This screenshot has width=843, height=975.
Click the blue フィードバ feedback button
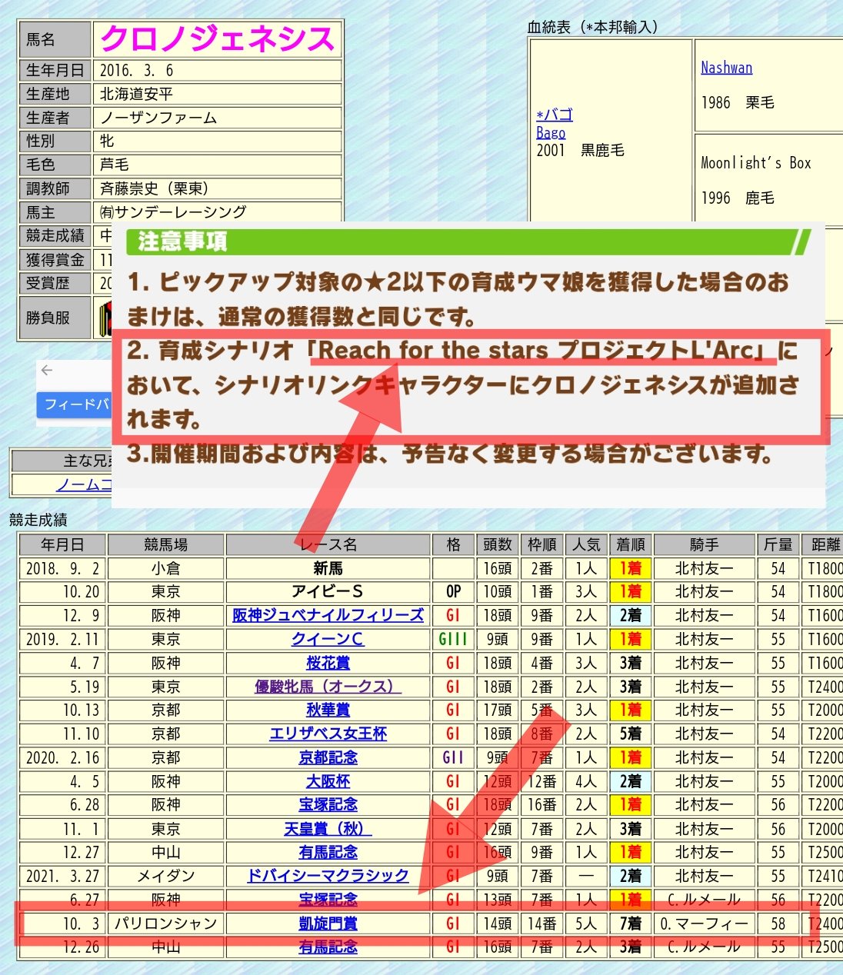pos(74,404)
